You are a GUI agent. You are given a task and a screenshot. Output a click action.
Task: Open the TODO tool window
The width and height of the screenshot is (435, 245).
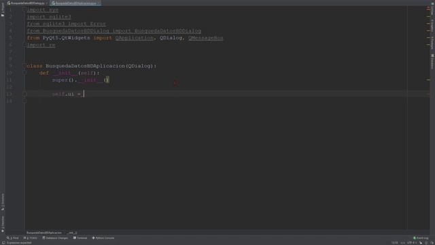[30, 238]
